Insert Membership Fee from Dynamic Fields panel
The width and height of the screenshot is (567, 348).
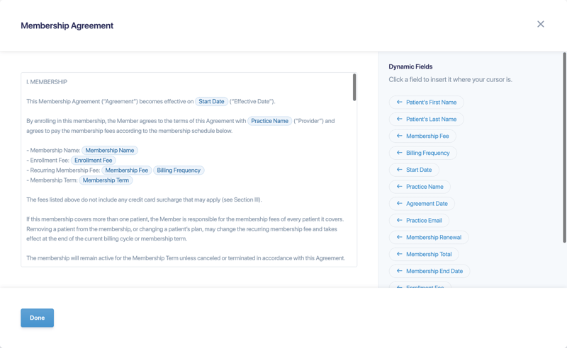click(x=422, y=136)
